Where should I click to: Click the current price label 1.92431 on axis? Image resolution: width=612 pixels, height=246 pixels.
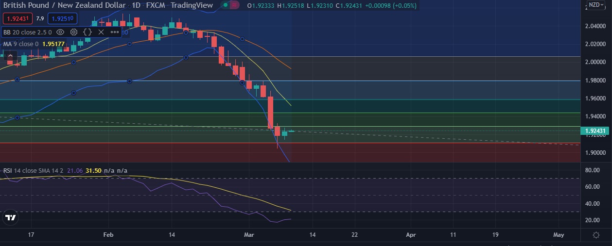(x=596, y=131)
